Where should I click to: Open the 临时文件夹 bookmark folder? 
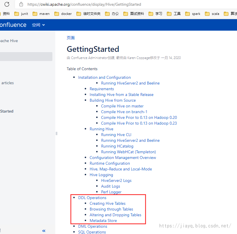point(88,14)
